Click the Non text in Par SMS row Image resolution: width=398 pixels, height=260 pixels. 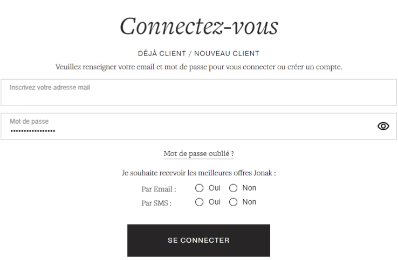249,202
